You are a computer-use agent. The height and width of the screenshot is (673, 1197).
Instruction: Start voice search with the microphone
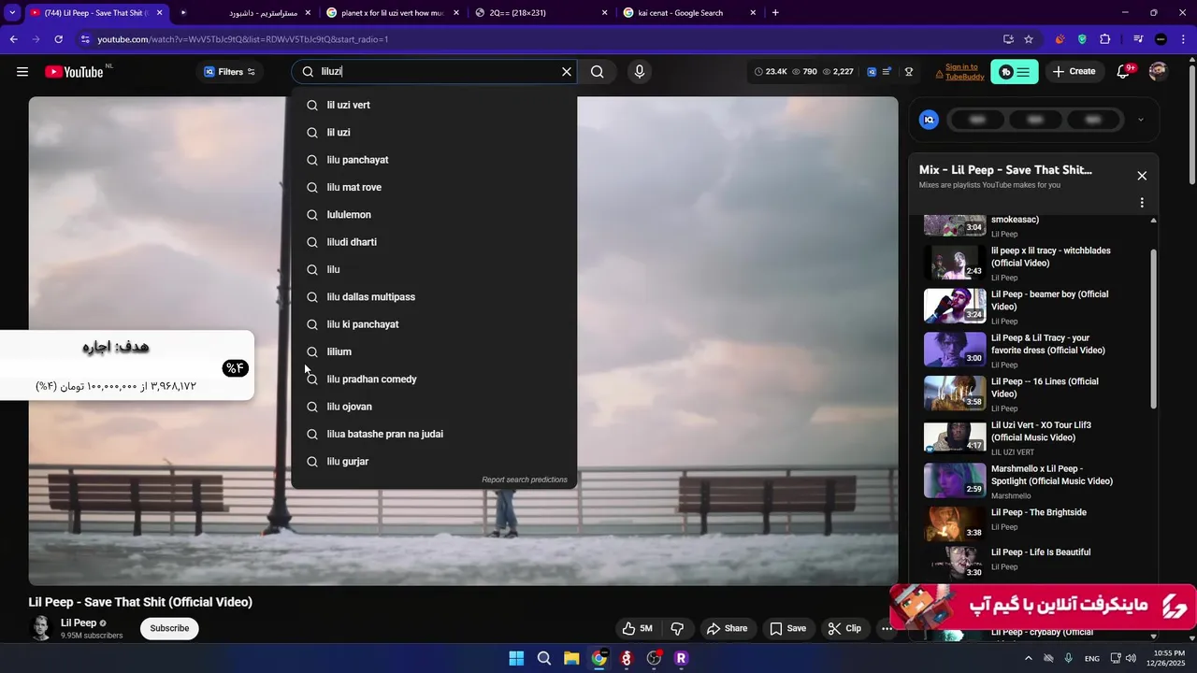point(640,72)
